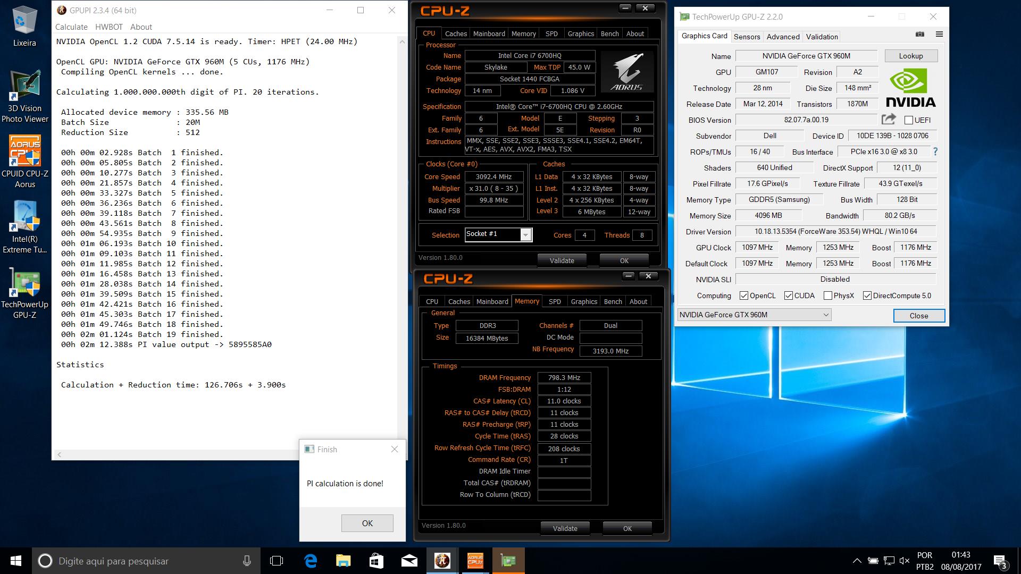Screen dimensions: 1021x574
Task: Switch to Caches tab in upper CPU-Z
Action: (456, 33)
